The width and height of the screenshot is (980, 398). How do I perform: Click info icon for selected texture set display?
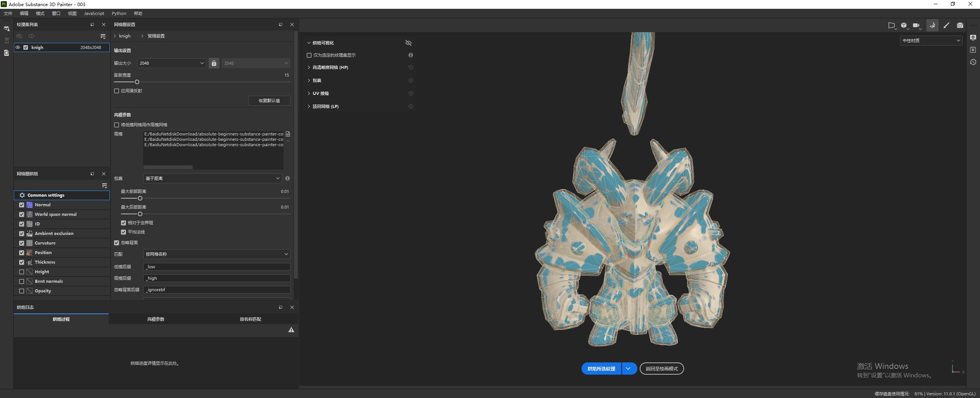[411, 55]
